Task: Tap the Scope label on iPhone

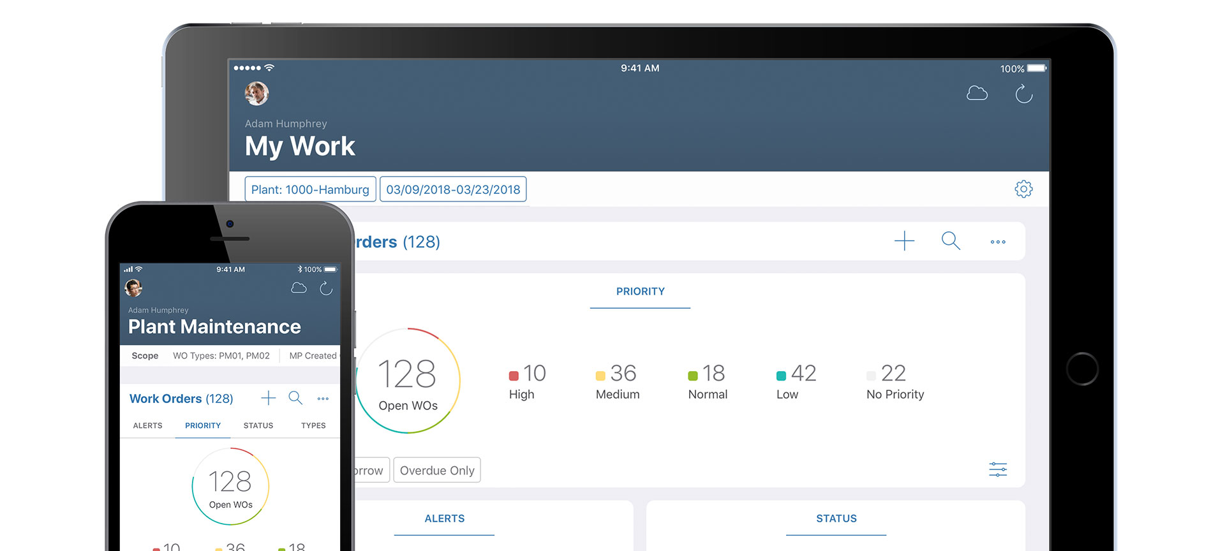Action: tap(145, 356)
